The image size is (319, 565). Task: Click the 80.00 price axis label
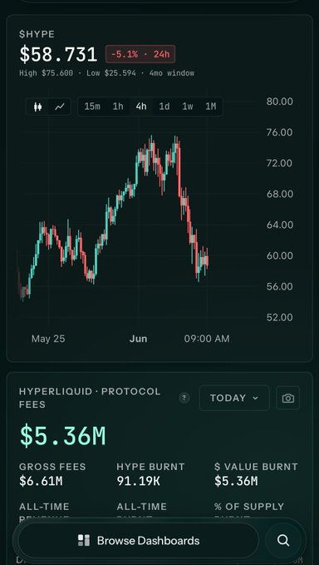(279, 102)
